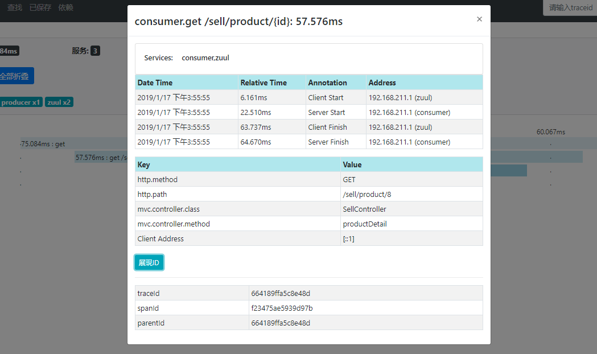Click the SellController value cell

[364, 209]
